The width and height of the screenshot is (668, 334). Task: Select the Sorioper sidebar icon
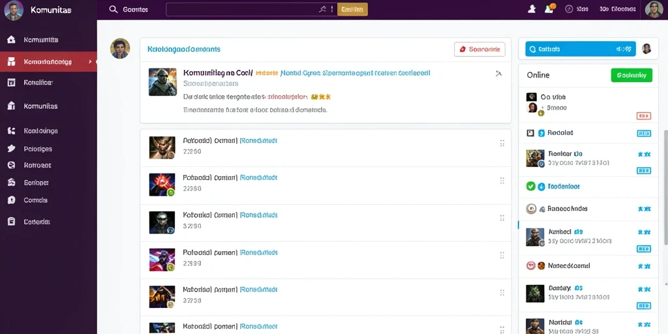12,183
